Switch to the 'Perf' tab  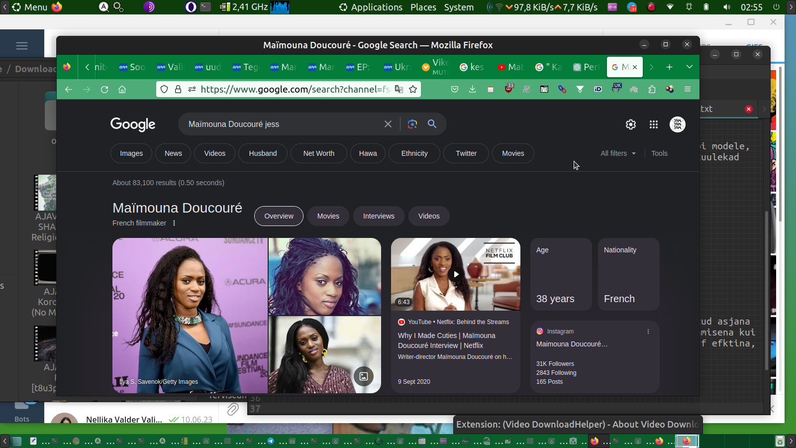point(586,67)
